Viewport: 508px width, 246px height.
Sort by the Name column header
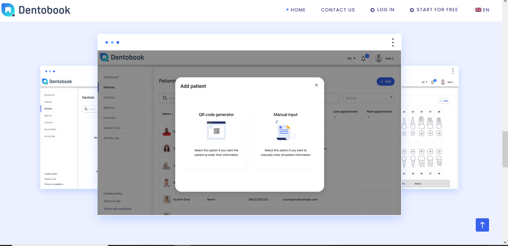pos(168,114)
